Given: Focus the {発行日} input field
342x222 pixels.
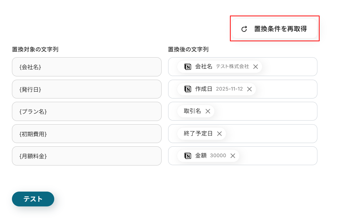Looking at the screenshot, I should click(x=86, y=89).
